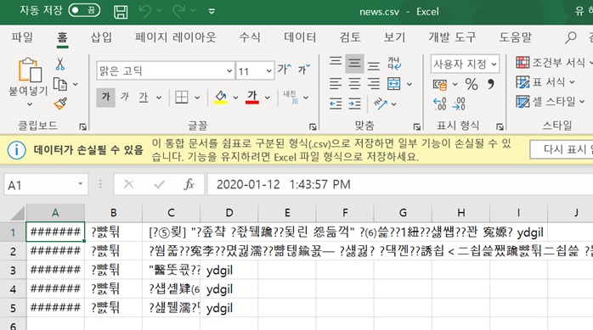Viewport: 593px width, 330px height.
Task: Click the Name Box showing A1
Action: 46,185
